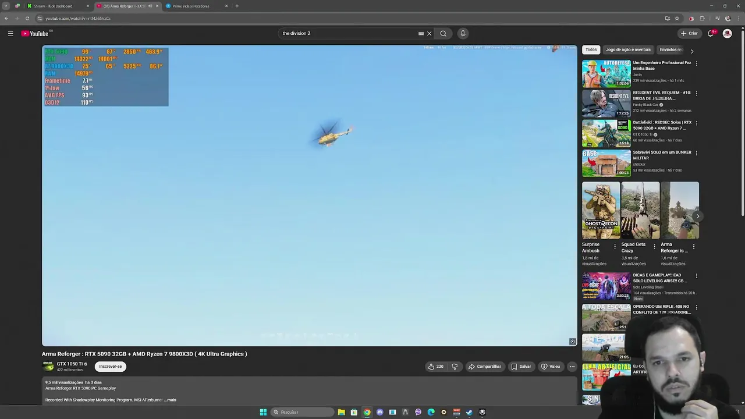Open File Explorer from taskbar
The width and height of the screenshot is (745, 419).
coord(341,413)
